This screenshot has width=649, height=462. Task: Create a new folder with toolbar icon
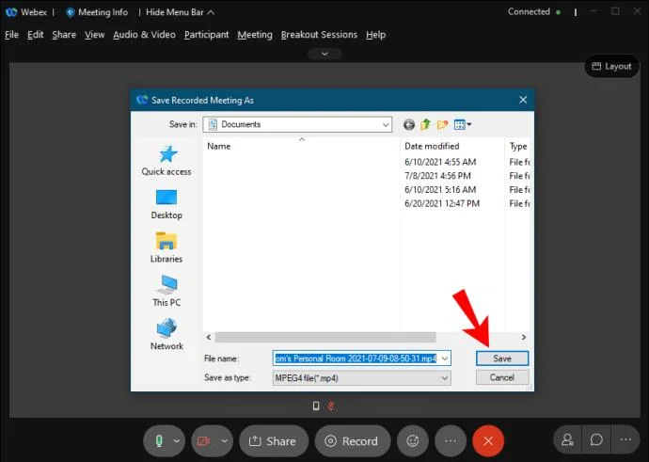[x=443, y=124]
